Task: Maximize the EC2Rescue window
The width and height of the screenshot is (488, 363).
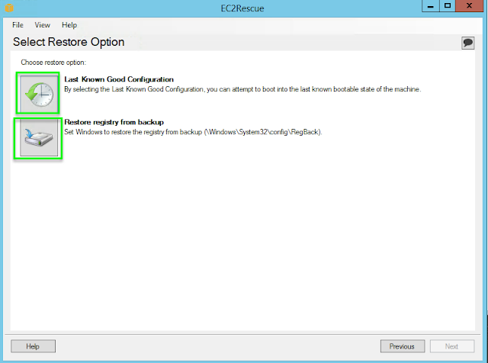Action: pos(448,6)
